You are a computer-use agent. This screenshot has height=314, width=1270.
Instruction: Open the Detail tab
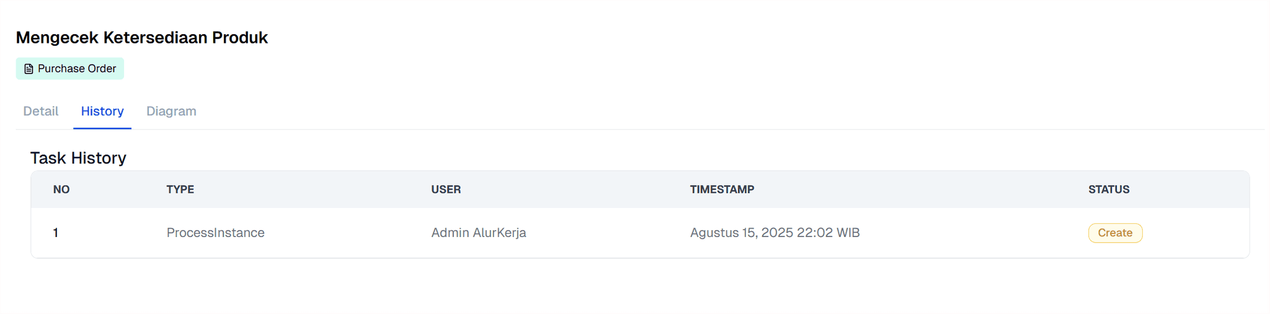[41, 111]
